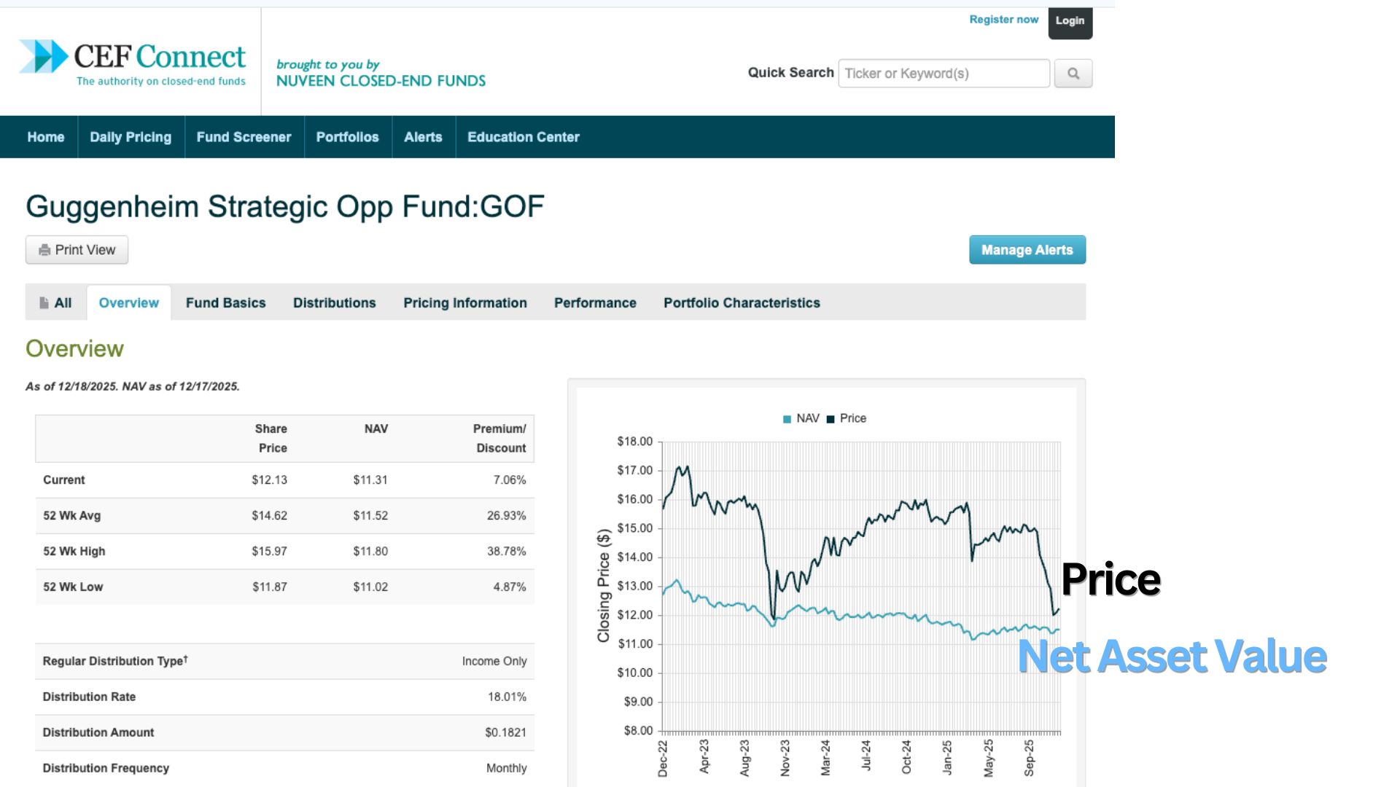Open the Alerts navigation item
The width and height of the screenshot is (1400, 787).
click(x=423, y=137)
